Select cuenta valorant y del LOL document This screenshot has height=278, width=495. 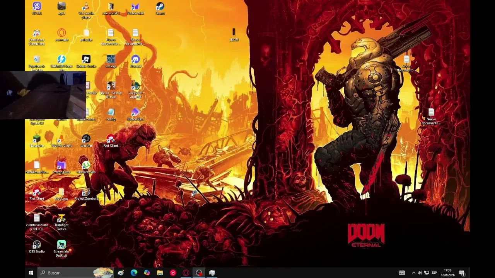37,222
